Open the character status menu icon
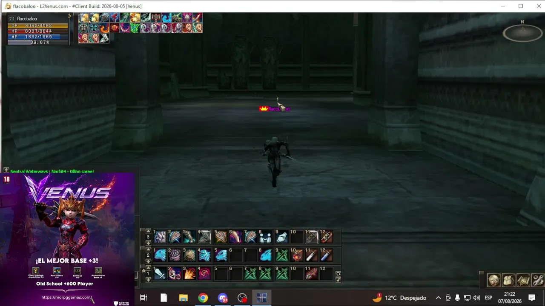The width and height of the screenshot is (545, 306). [494, 280]
